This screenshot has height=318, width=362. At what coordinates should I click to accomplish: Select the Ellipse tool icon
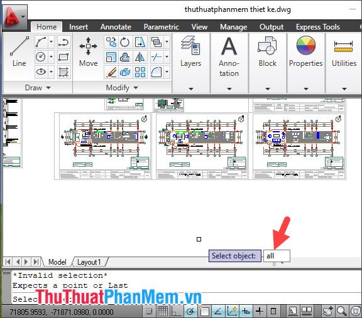pyautogui.click(x=41, y=72)
